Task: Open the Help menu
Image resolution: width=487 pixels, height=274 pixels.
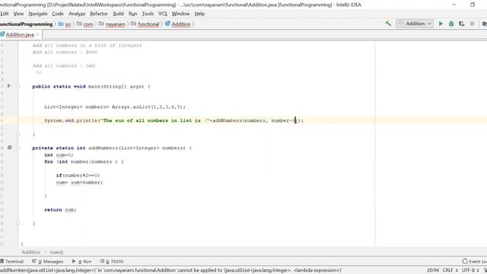Action: (x=199, y=14)
